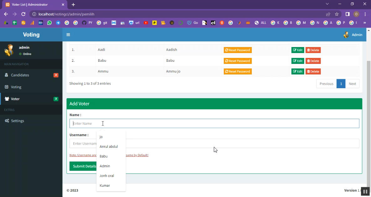Click Previous pagination button
Image resolution: width=371 pixels, height=197 pixels.
(x=326, y=84)
